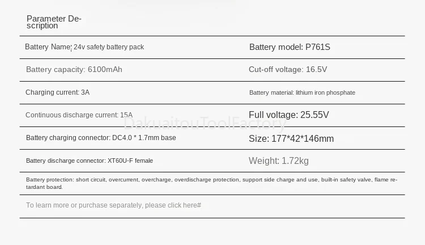The width and height of the screenshot is (425, 245).
Task: Click the Cut-off voltage 16.5V entry
Action: point(288,69)
